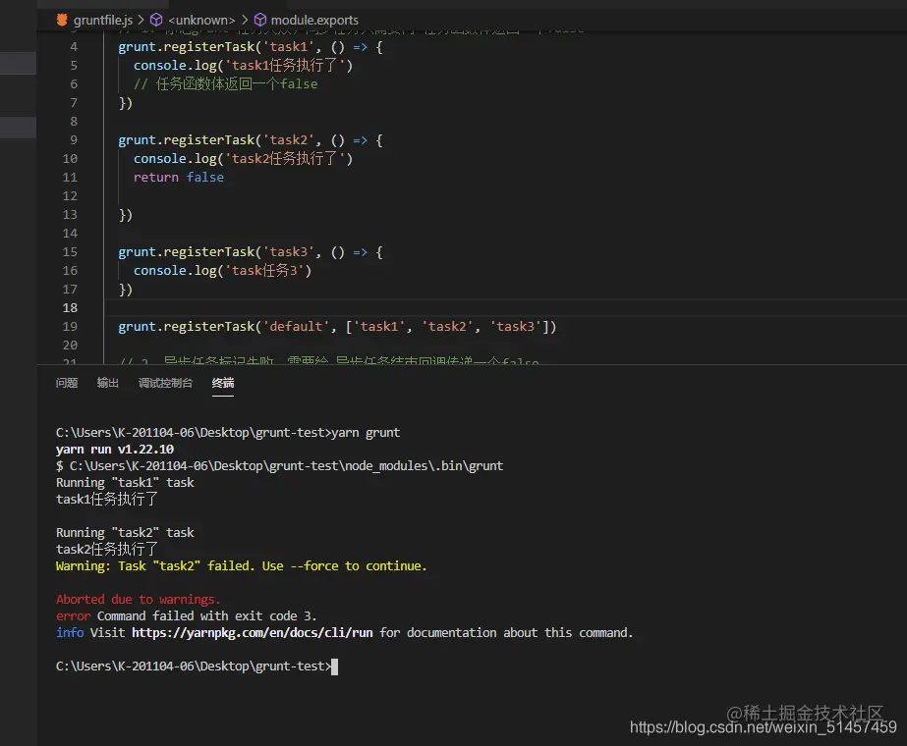The image size is (907, 746).
Task: Open the gruntfile.js breadcrumb item
Action: [x=102, y=21]
